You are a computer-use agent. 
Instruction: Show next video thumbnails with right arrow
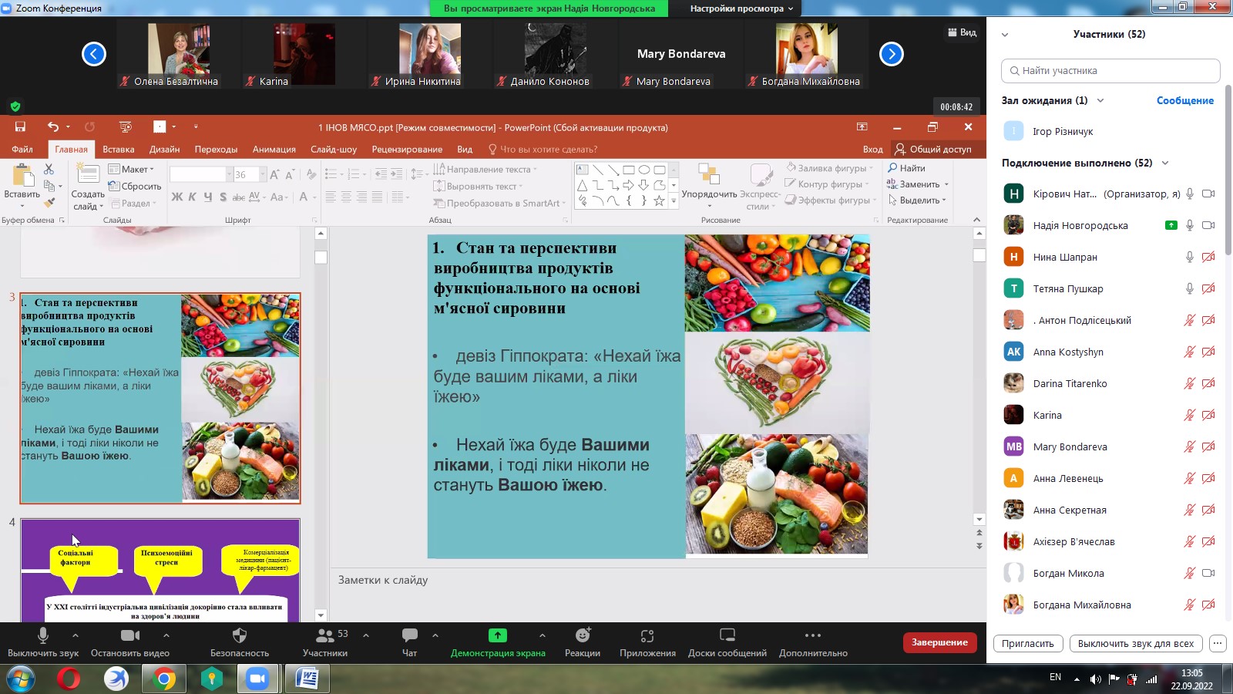click(x=891, y=54)
